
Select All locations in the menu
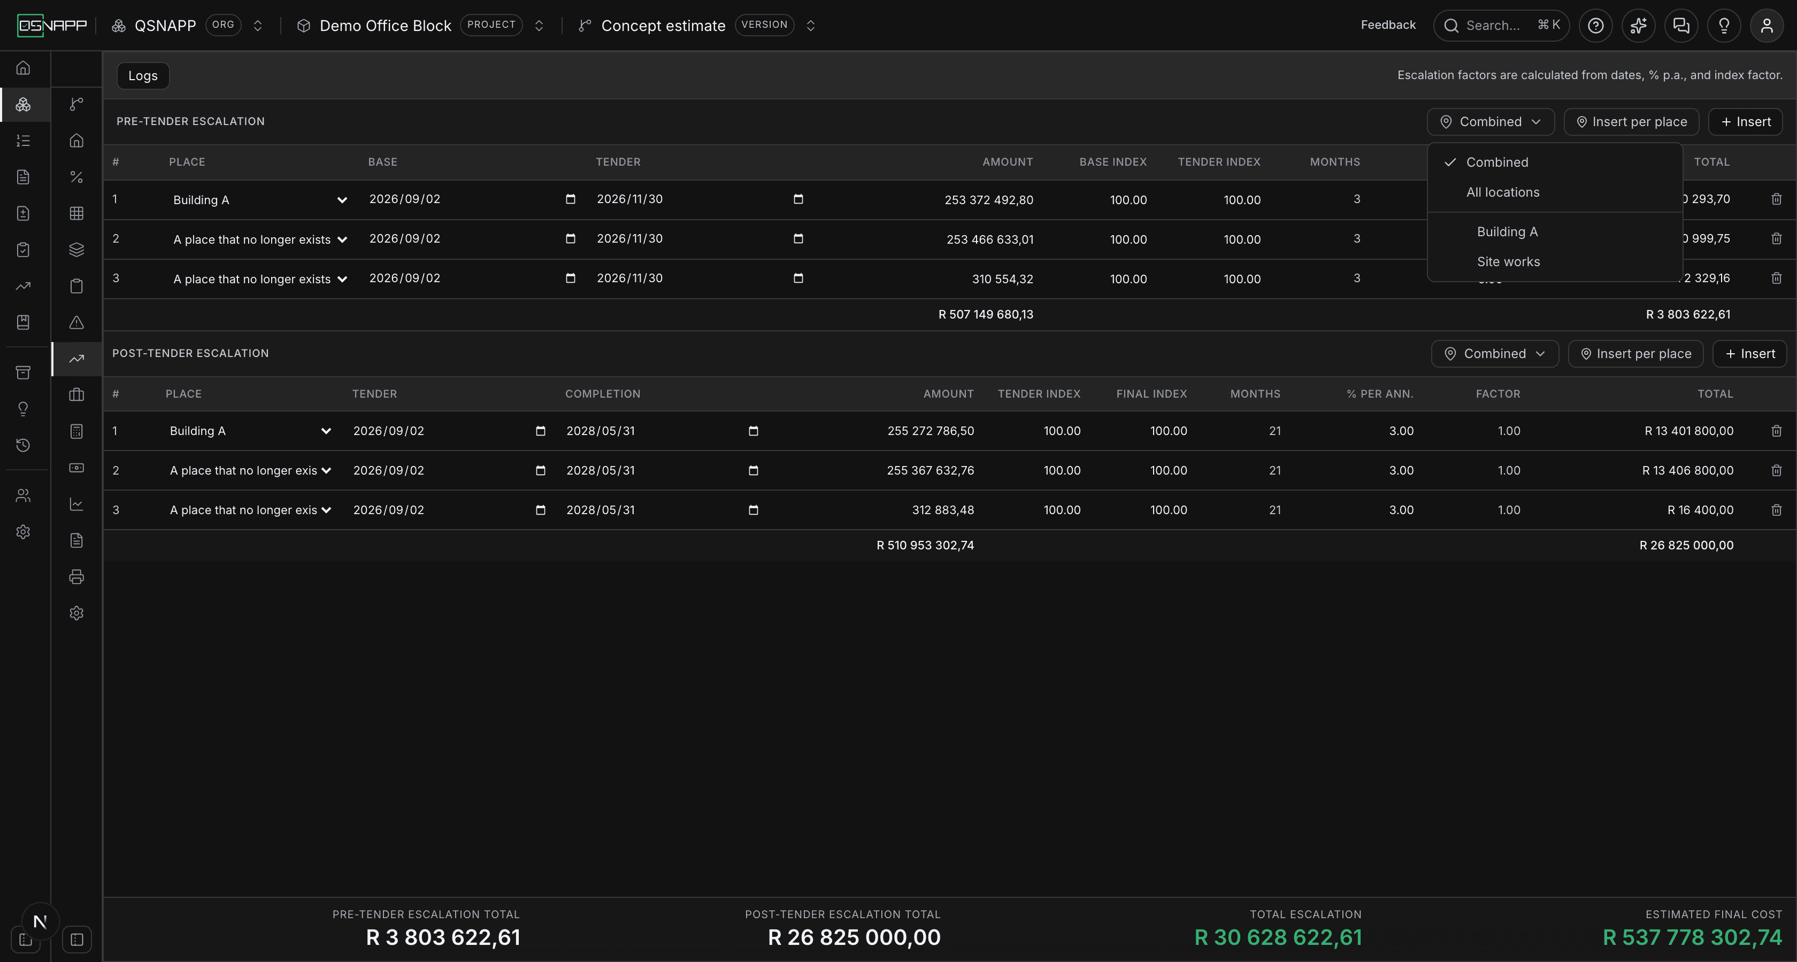(x=1554, y=192)
